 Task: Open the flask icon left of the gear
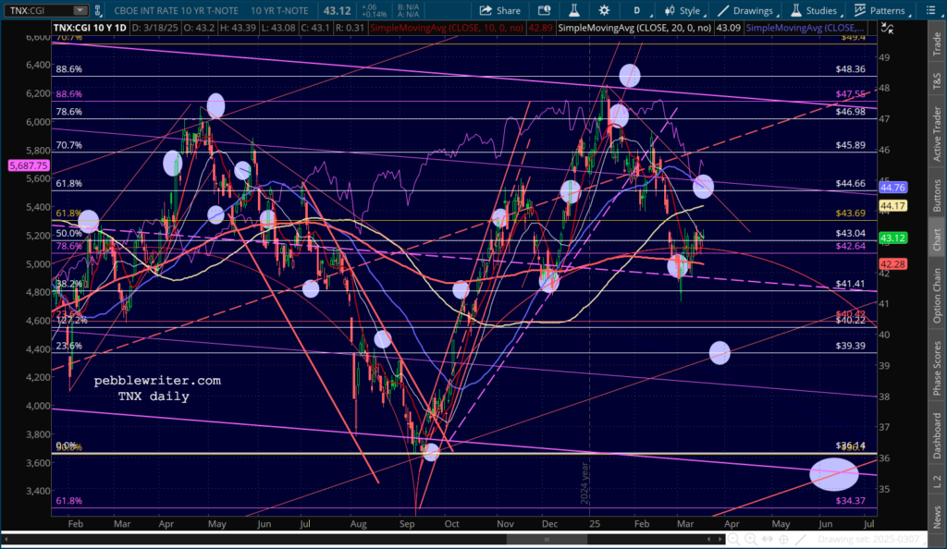point(573,10)
